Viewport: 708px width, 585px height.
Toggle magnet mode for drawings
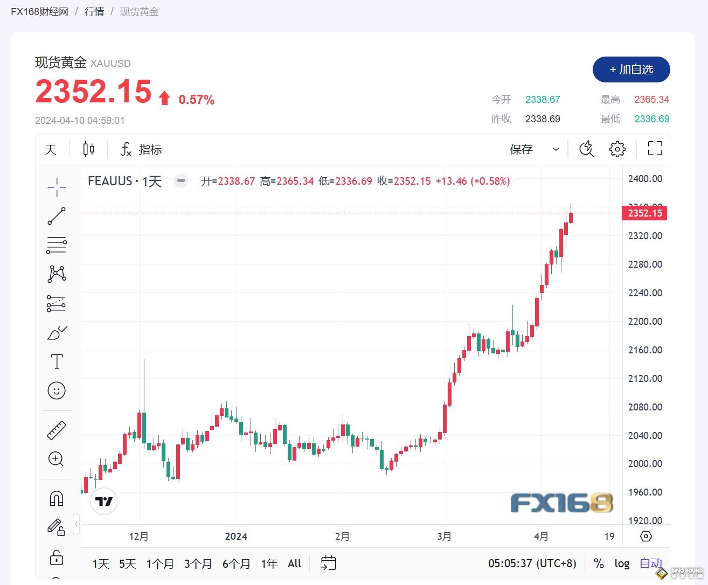pyautogui.click(x=57, y=498)
